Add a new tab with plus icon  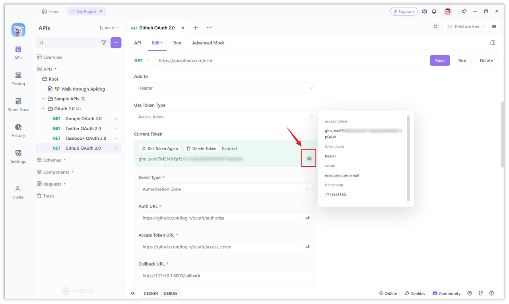coord(196,28)
